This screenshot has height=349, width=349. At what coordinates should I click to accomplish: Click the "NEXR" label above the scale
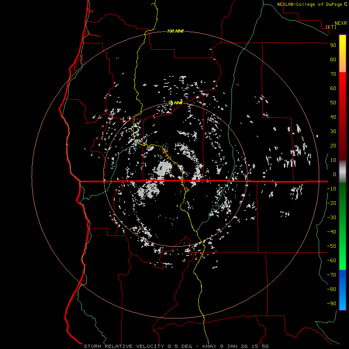click(341, 23)
